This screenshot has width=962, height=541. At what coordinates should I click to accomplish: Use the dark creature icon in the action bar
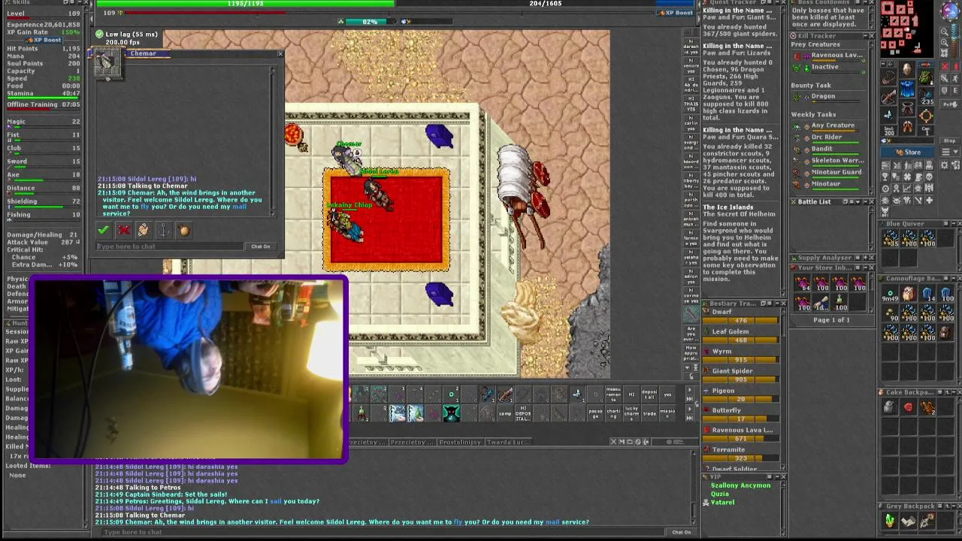(x=451, y=413)
